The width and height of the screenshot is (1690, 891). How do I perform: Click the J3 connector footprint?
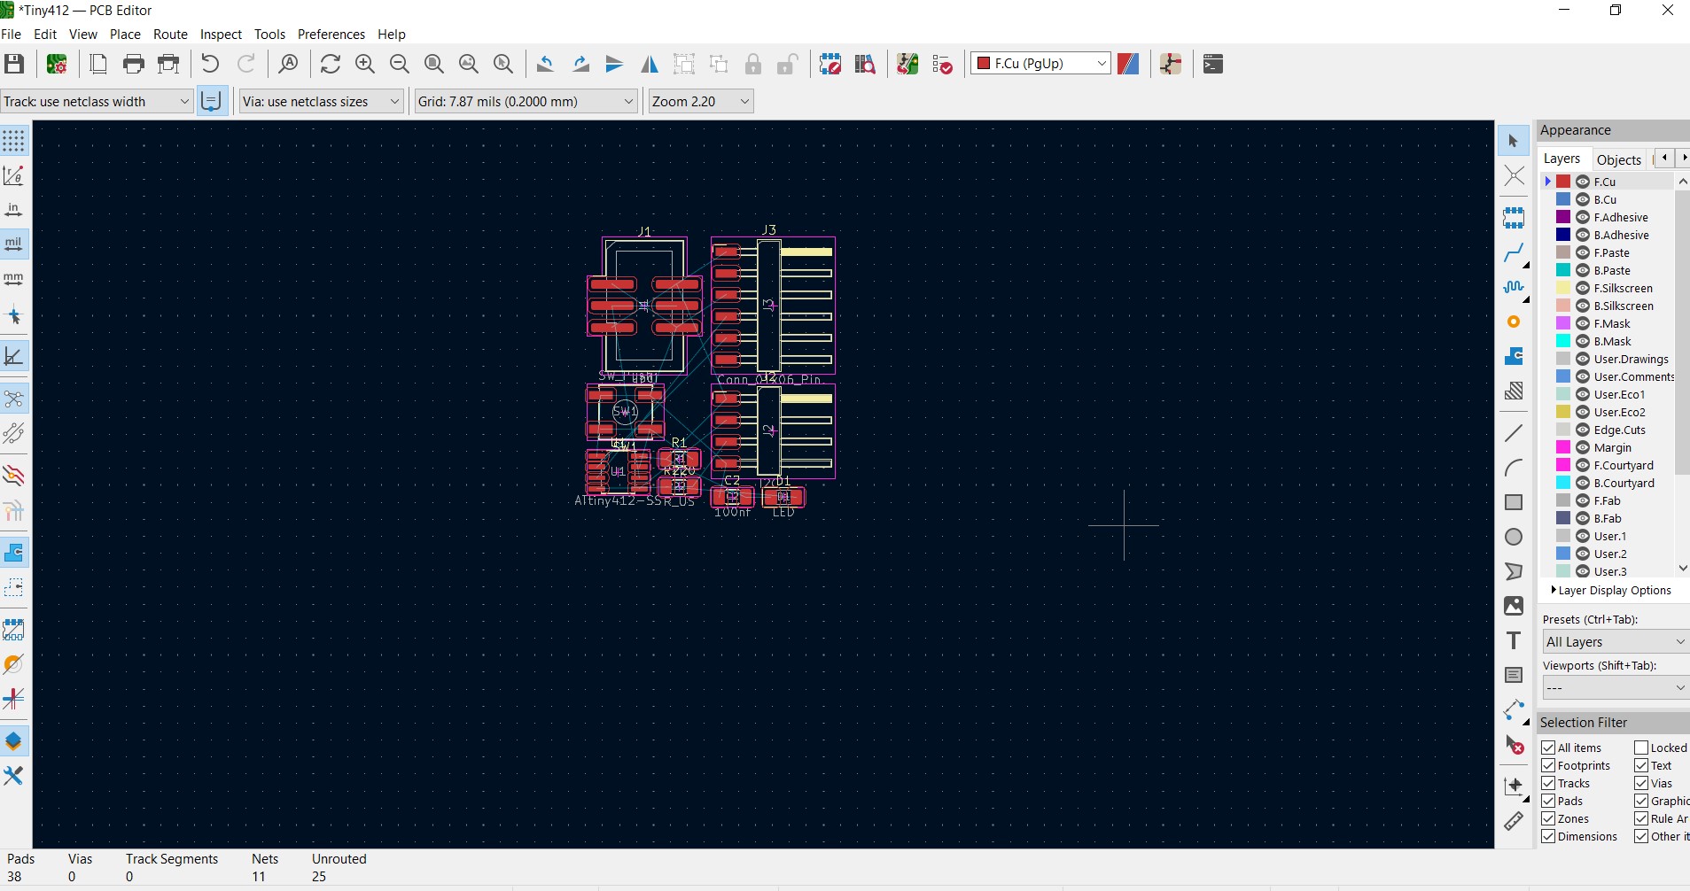click(773, 305)
